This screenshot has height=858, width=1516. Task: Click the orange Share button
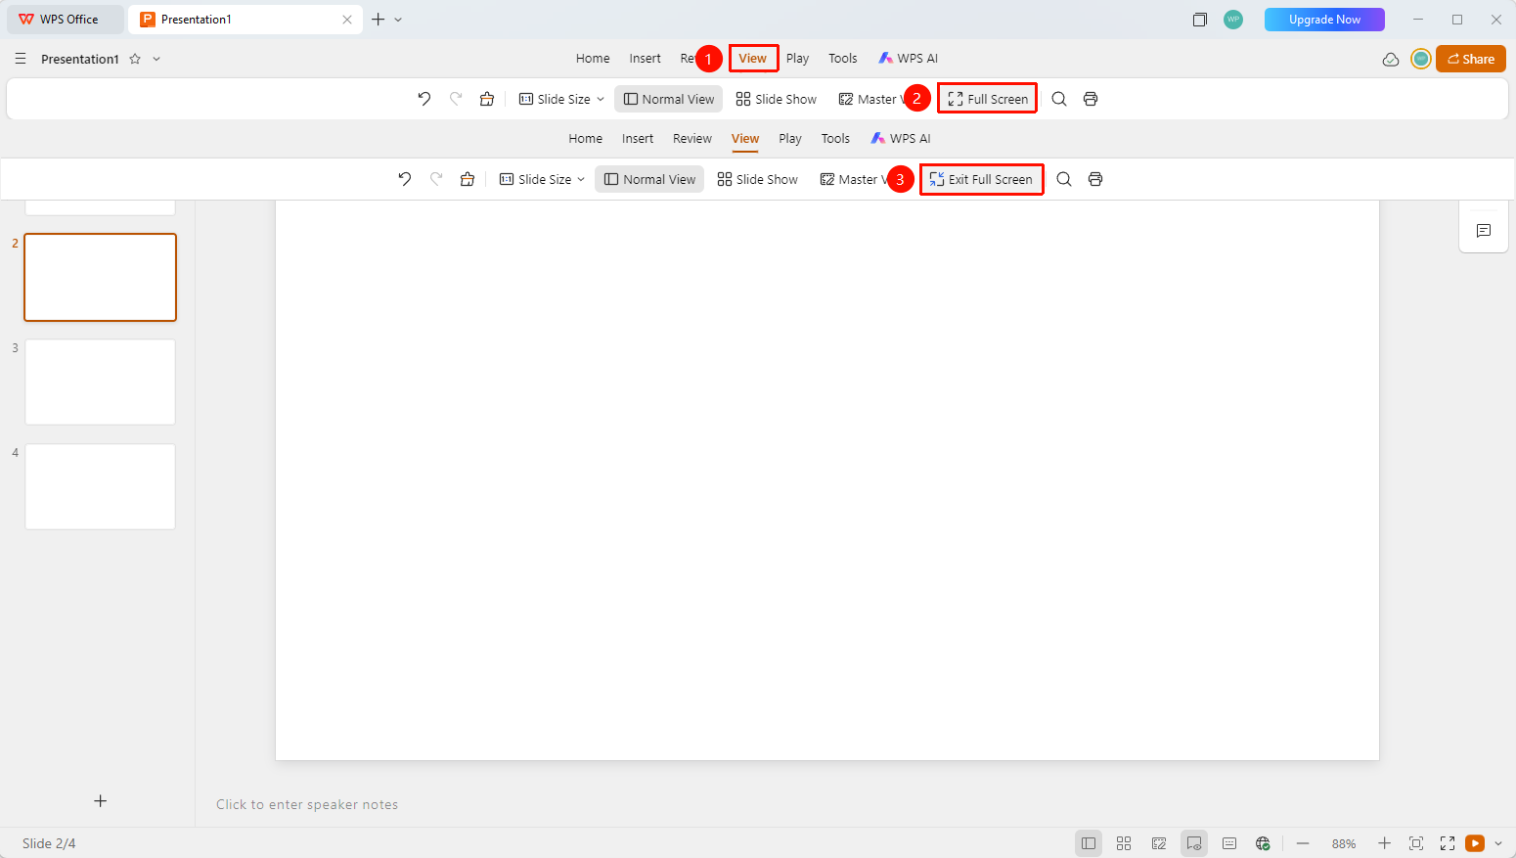(1471, 59)
